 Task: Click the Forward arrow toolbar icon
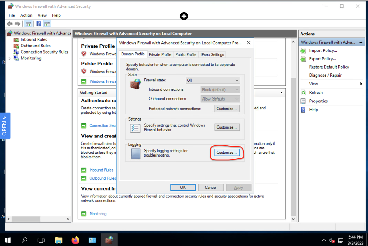point(18,24)
